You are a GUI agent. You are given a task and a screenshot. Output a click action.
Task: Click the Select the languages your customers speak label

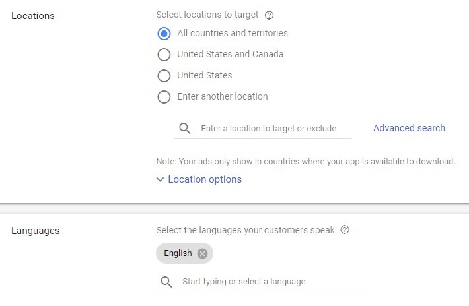pyautogui.click(x=245, y=230)
